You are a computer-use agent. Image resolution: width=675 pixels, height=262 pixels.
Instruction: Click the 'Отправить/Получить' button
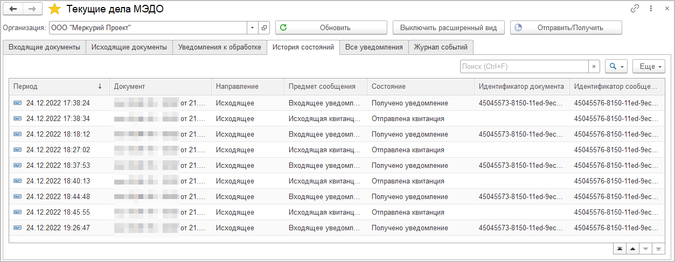(566, 27)
